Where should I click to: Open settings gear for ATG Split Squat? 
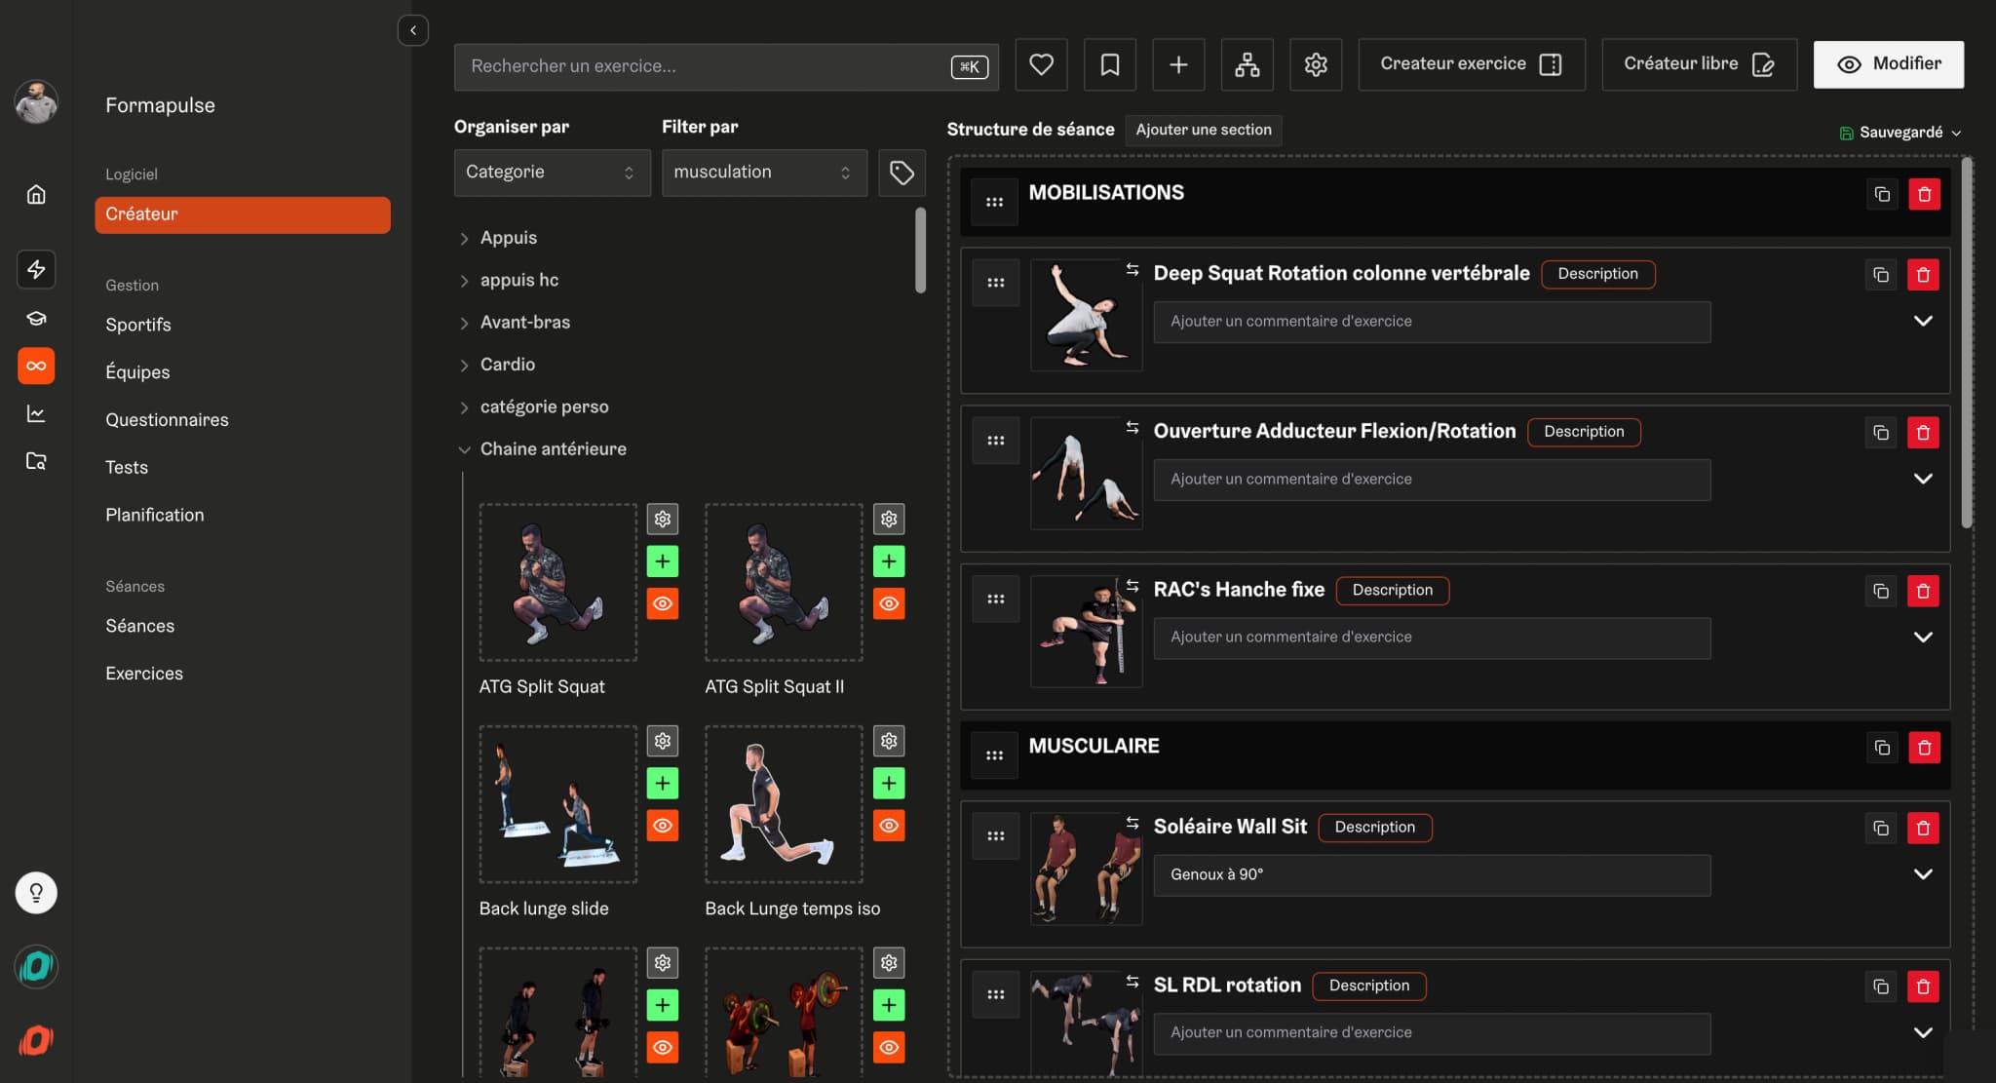point(663,519)
